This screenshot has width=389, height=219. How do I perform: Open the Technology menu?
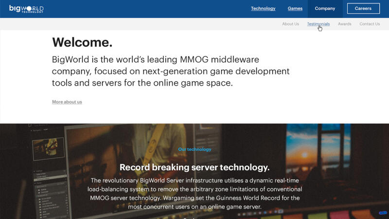tap(263, 8)
